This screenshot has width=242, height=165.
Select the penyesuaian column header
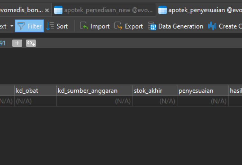tap(203, 90)
